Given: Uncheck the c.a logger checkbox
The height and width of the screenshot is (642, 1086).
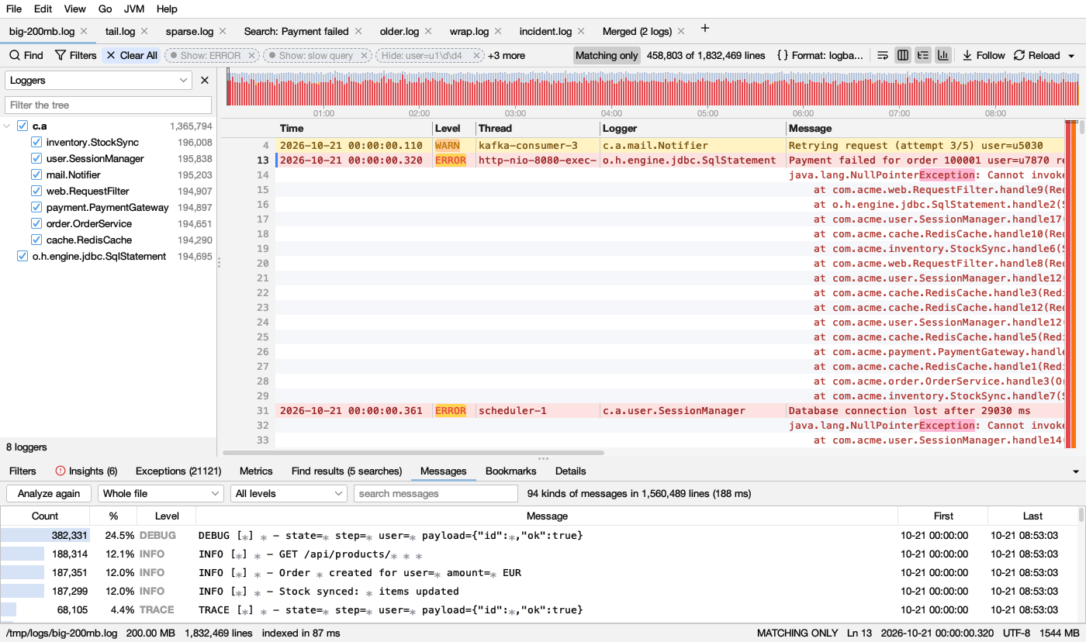Looking at the screenshot, I should pos(22,126).
